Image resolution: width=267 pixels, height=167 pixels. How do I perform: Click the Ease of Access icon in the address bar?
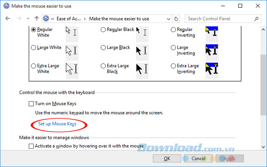click(x=46, y=19)
